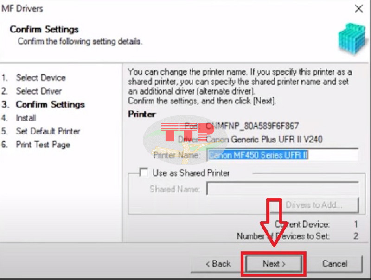The width and height of the screenshot is (371, 280).
Task: Click Number of Devices to Set value 2
Action: (356, 236)
